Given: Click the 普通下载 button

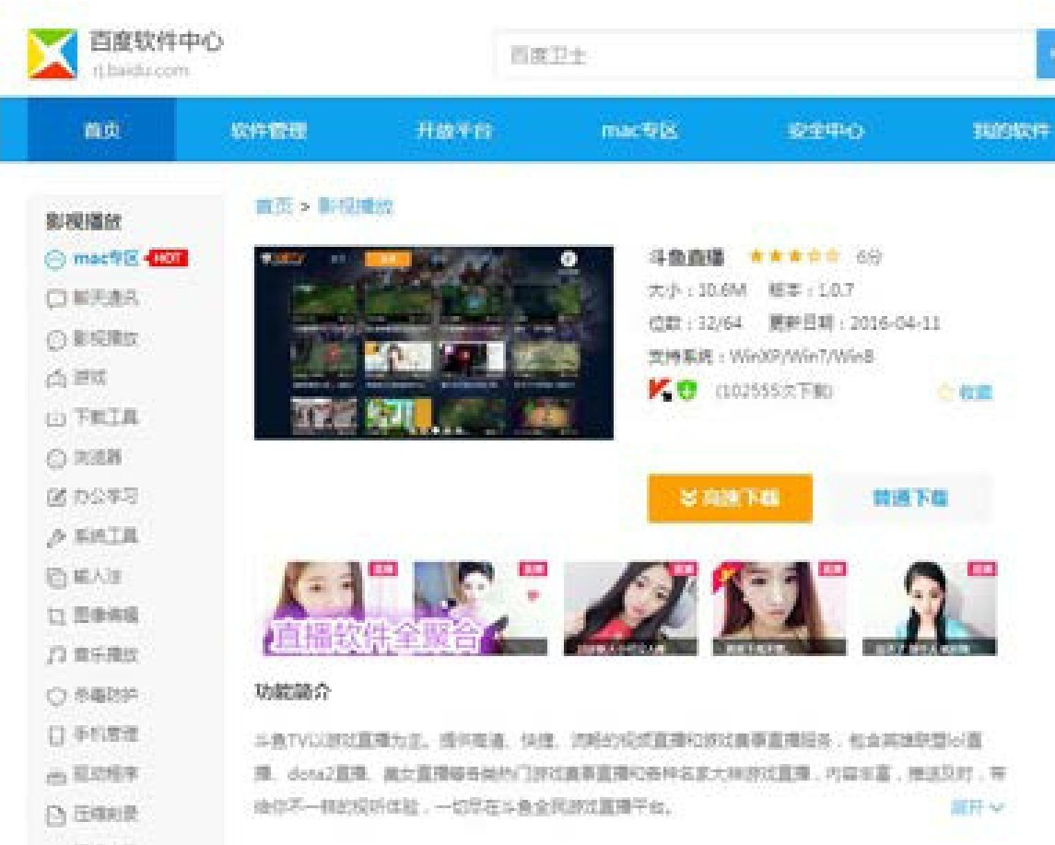Looking at the screenshot, I should (x=910, y=499).
